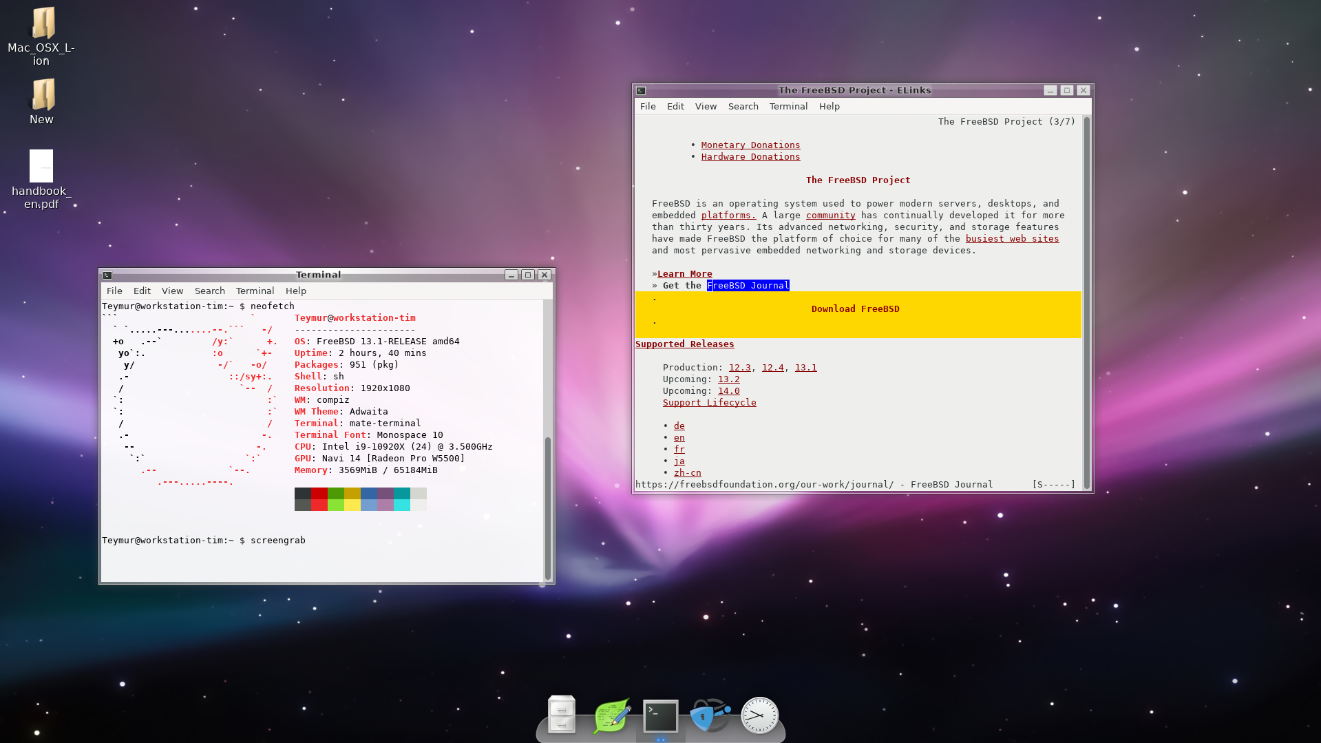Viewport: 1321px width, 743px height.
Task: Open the platforms. link
Action: 728,215
